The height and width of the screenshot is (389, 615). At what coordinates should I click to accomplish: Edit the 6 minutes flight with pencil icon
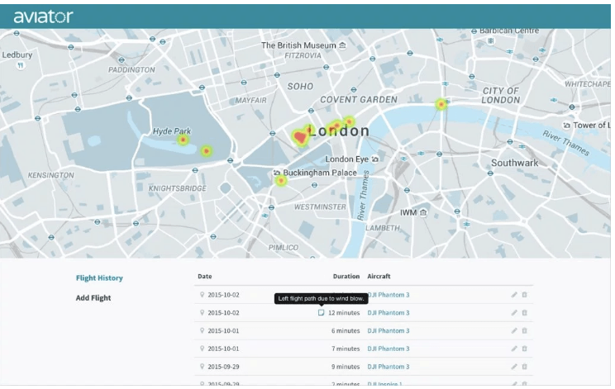(514, 330)
